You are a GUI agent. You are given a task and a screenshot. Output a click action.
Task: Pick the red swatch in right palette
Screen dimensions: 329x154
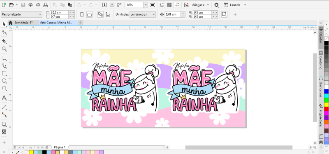point(326,109)
